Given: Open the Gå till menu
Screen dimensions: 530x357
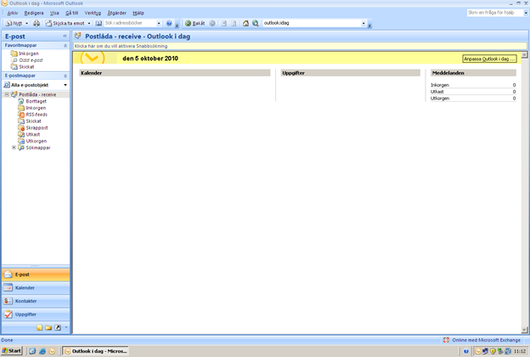Looking at the screenshot, I should click(71, 13).
